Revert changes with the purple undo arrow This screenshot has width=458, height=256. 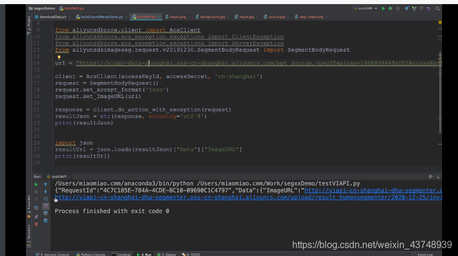tap(429, 8)
